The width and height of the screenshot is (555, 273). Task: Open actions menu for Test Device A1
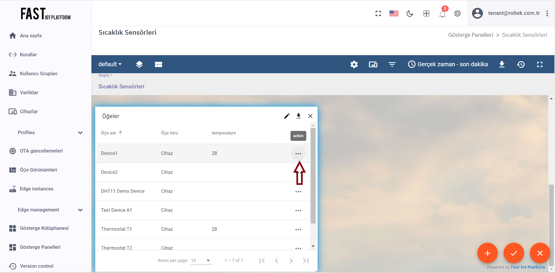tap(298, 210)
